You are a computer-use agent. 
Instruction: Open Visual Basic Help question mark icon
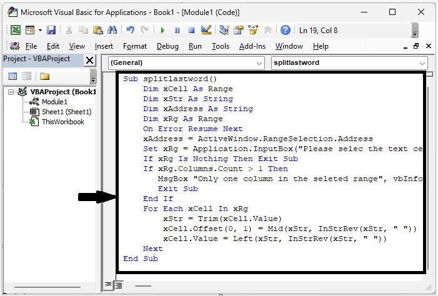(285, 30)
